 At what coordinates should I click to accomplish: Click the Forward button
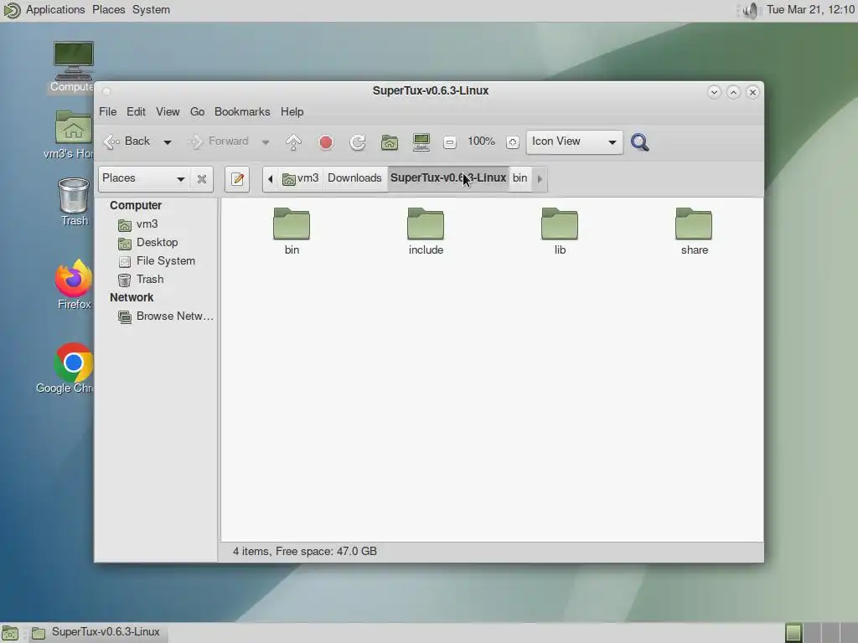point(219,141)
